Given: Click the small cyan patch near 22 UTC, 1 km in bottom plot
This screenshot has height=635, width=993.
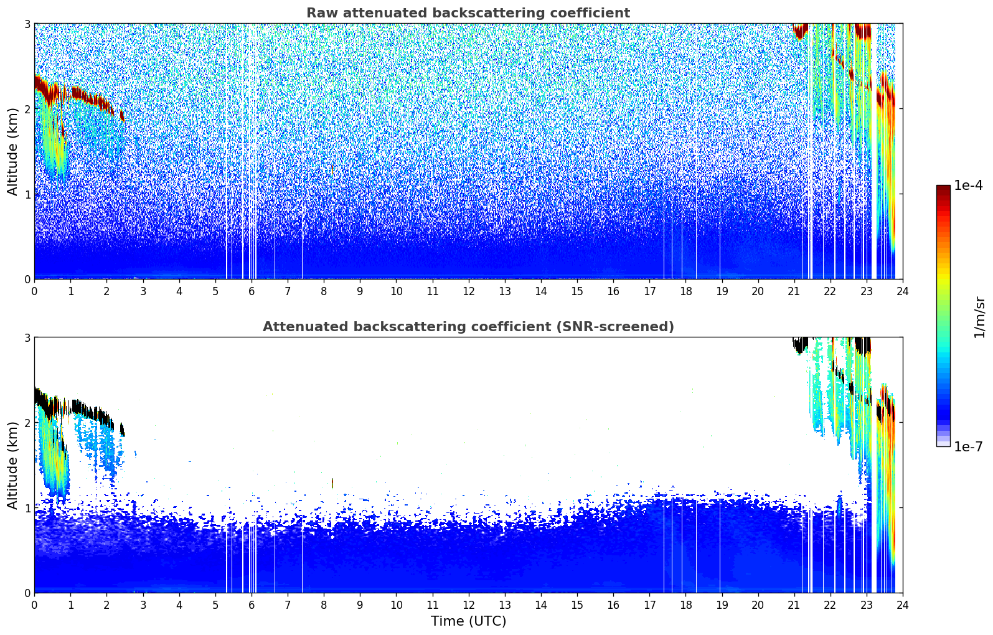Looking at the screenshot, I should 839,506.
